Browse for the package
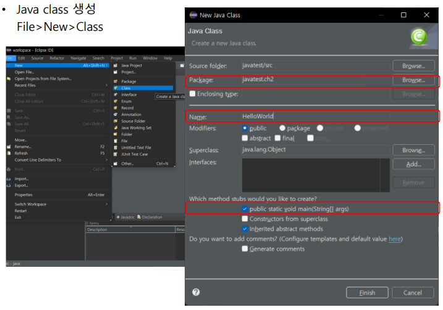443x310 pixels. (413, 80)
